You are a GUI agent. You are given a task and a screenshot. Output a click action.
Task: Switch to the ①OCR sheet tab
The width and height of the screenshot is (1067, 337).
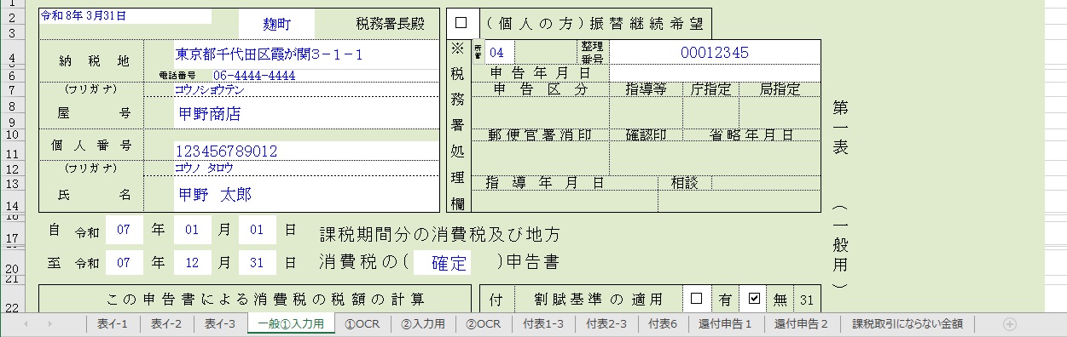coord(362,323)
